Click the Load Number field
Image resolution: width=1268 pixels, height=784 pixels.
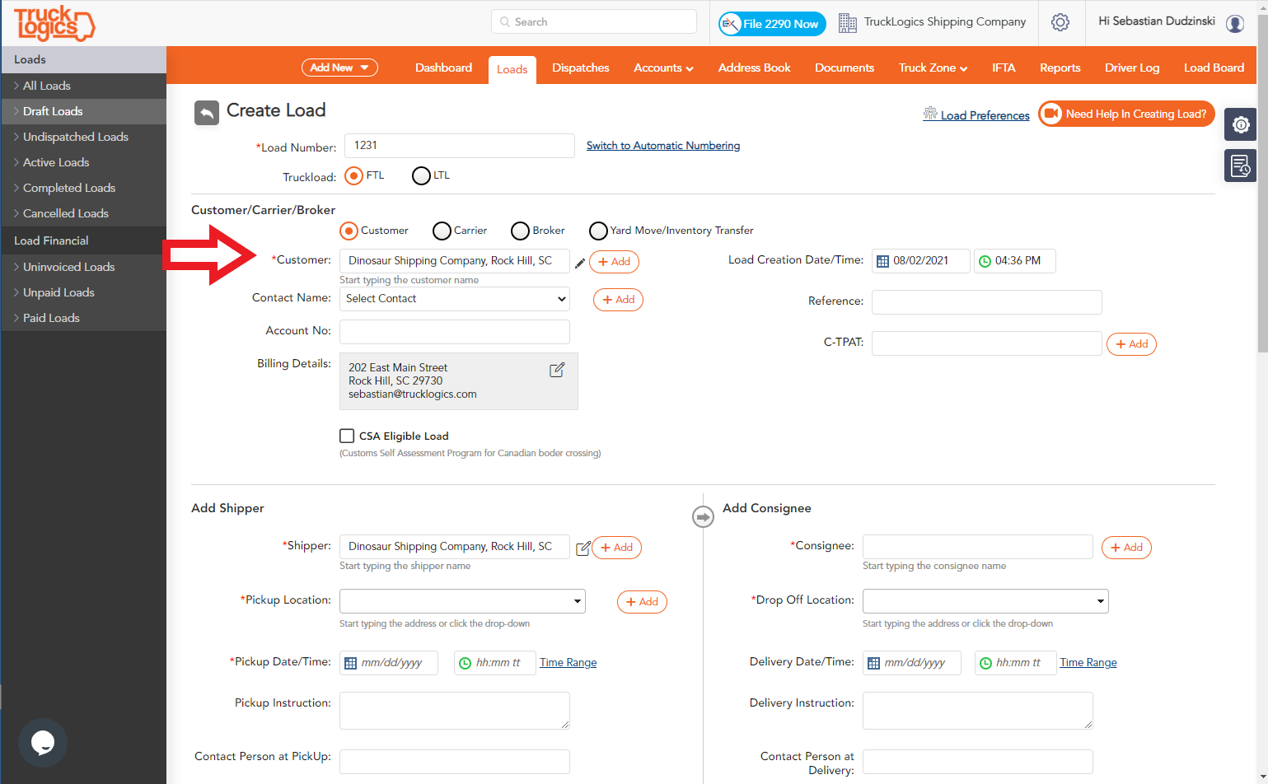[460, 146]
